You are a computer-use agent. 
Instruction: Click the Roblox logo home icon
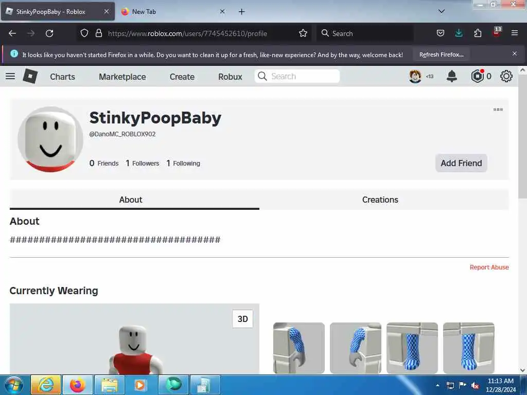click(x=30, y=76)
